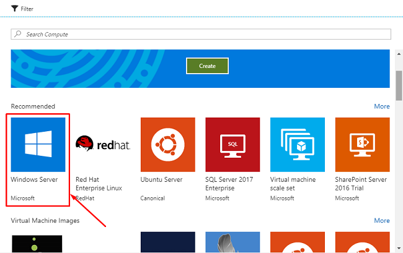
Task: Select the Windows Server tile icon
Action: 38,145
